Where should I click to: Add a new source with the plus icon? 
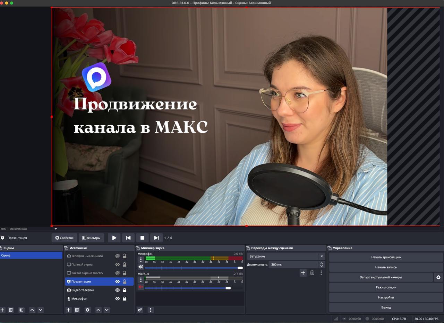click(68, 310)
